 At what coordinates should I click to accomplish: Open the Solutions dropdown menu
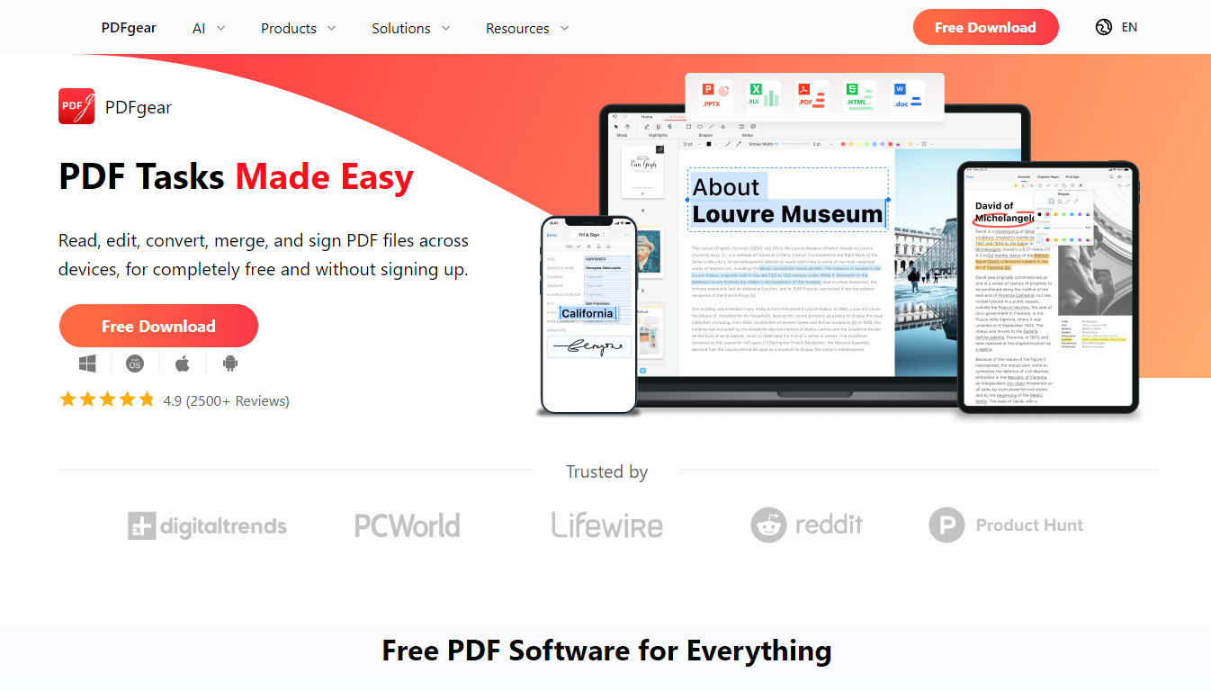tap(410, 28)
